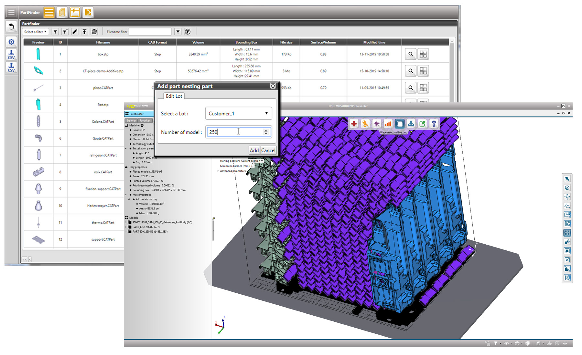Screen dimensions: 582x355
Task: Click the green export arrow icon
Action: click(422, 124)
